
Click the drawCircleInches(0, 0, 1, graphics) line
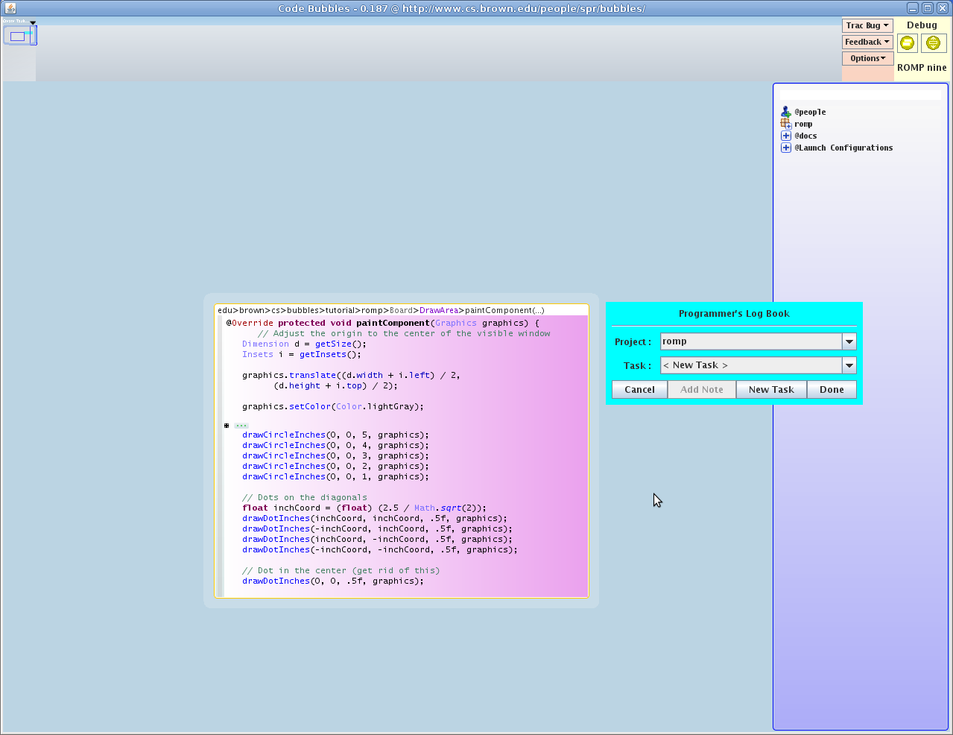coord(335,476)
